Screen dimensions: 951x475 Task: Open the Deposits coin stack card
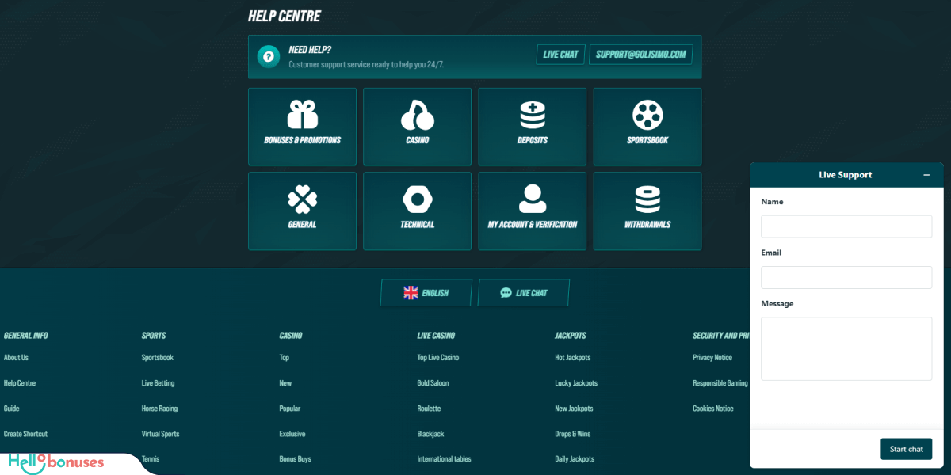(532, 127)
